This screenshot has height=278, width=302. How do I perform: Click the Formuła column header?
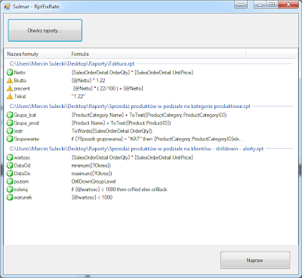point(157,54)
